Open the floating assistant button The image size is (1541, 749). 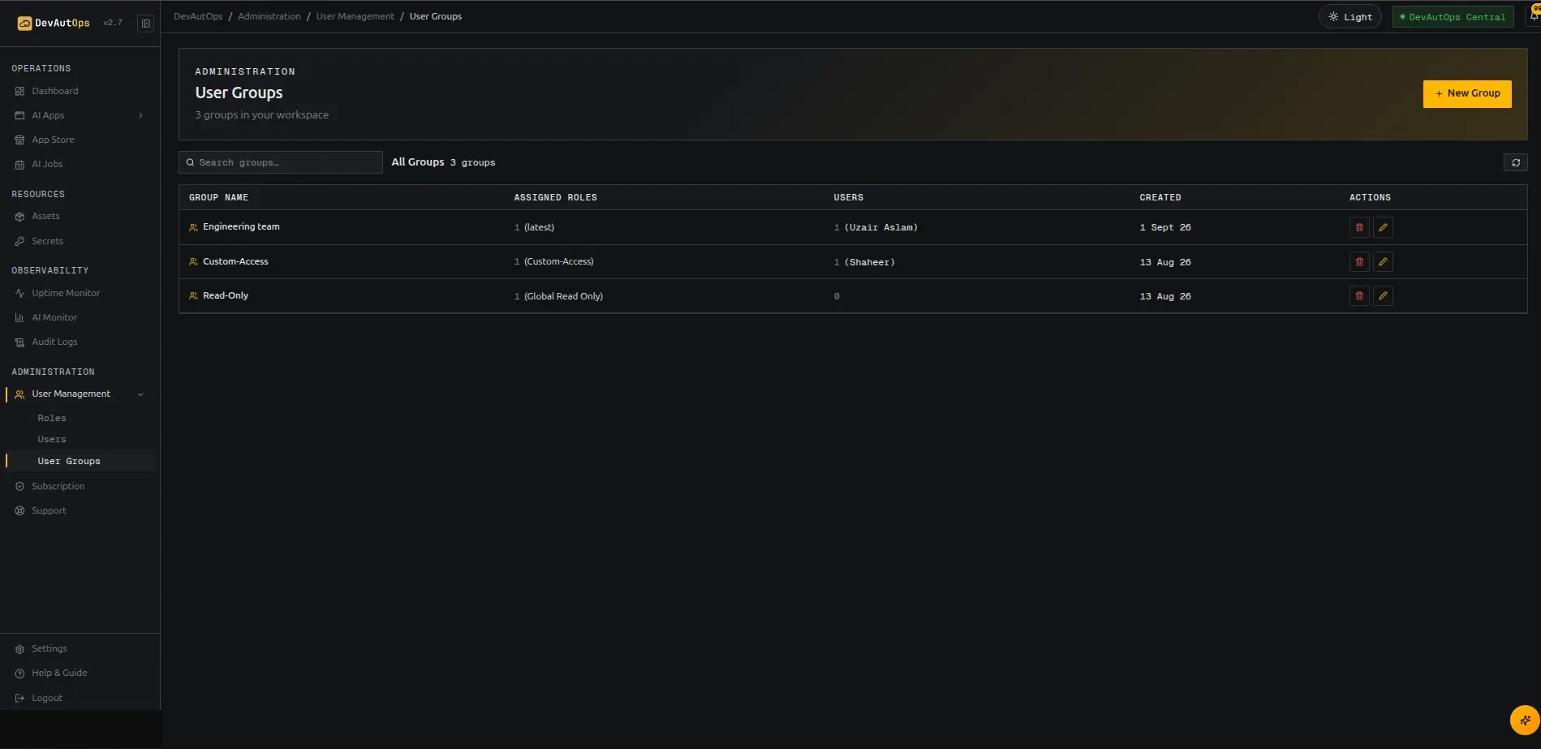[1525, 720]
